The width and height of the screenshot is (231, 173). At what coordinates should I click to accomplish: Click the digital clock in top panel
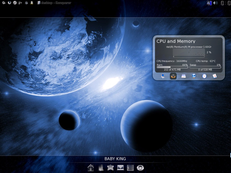point(226,3)
